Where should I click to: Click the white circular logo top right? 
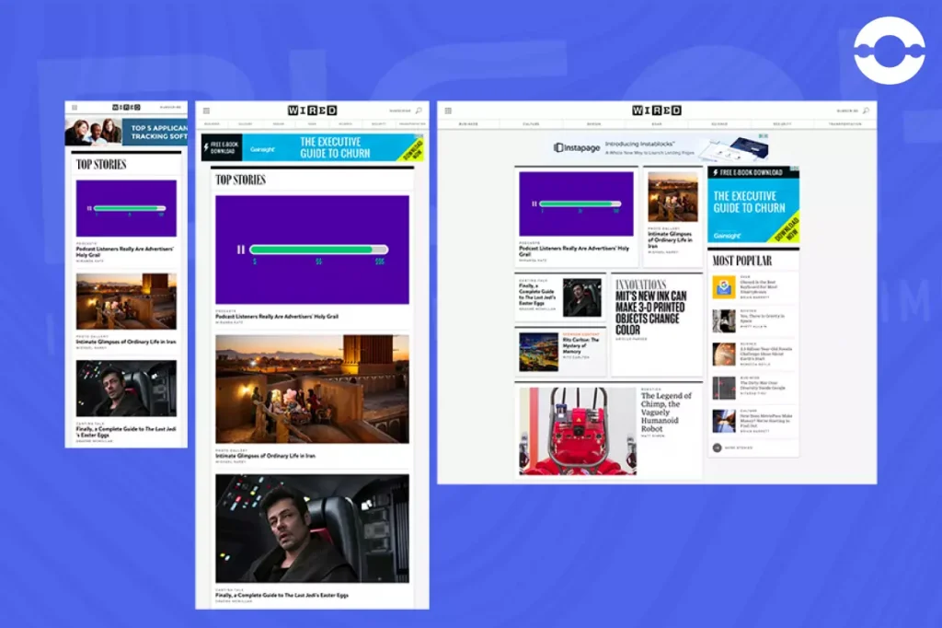[890, 51]
